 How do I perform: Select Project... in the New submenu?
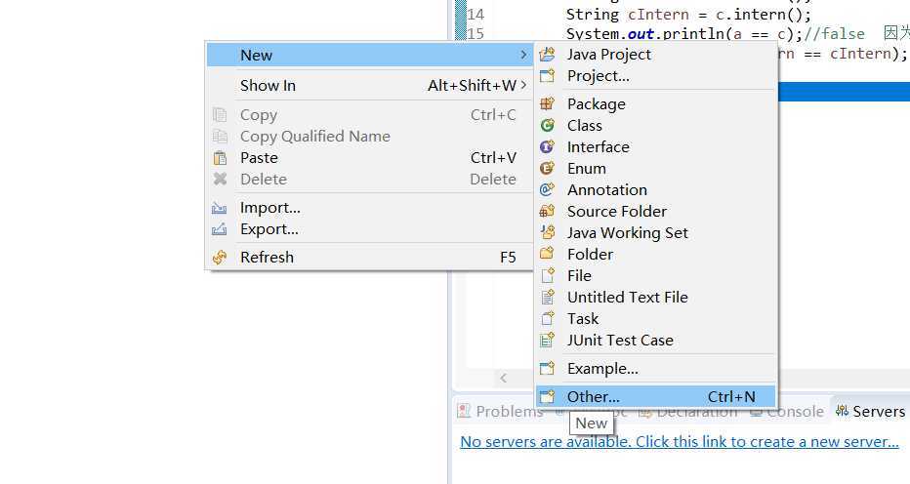click(656, 76)
